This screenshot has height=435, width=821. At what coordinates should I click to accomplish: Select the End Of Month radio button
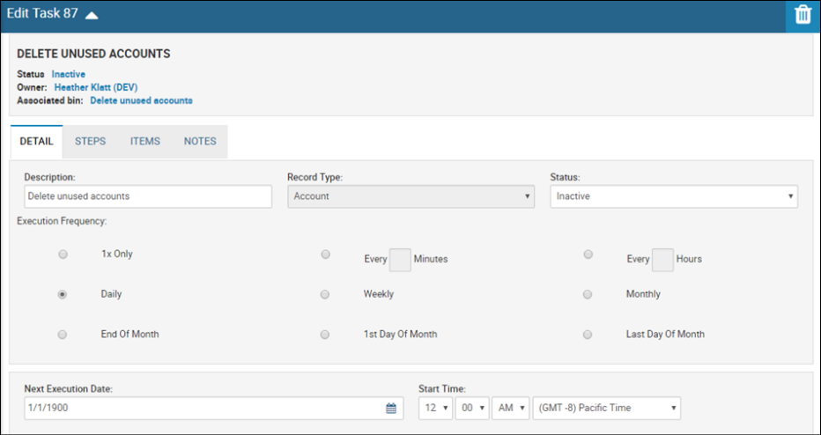(63, 335)
